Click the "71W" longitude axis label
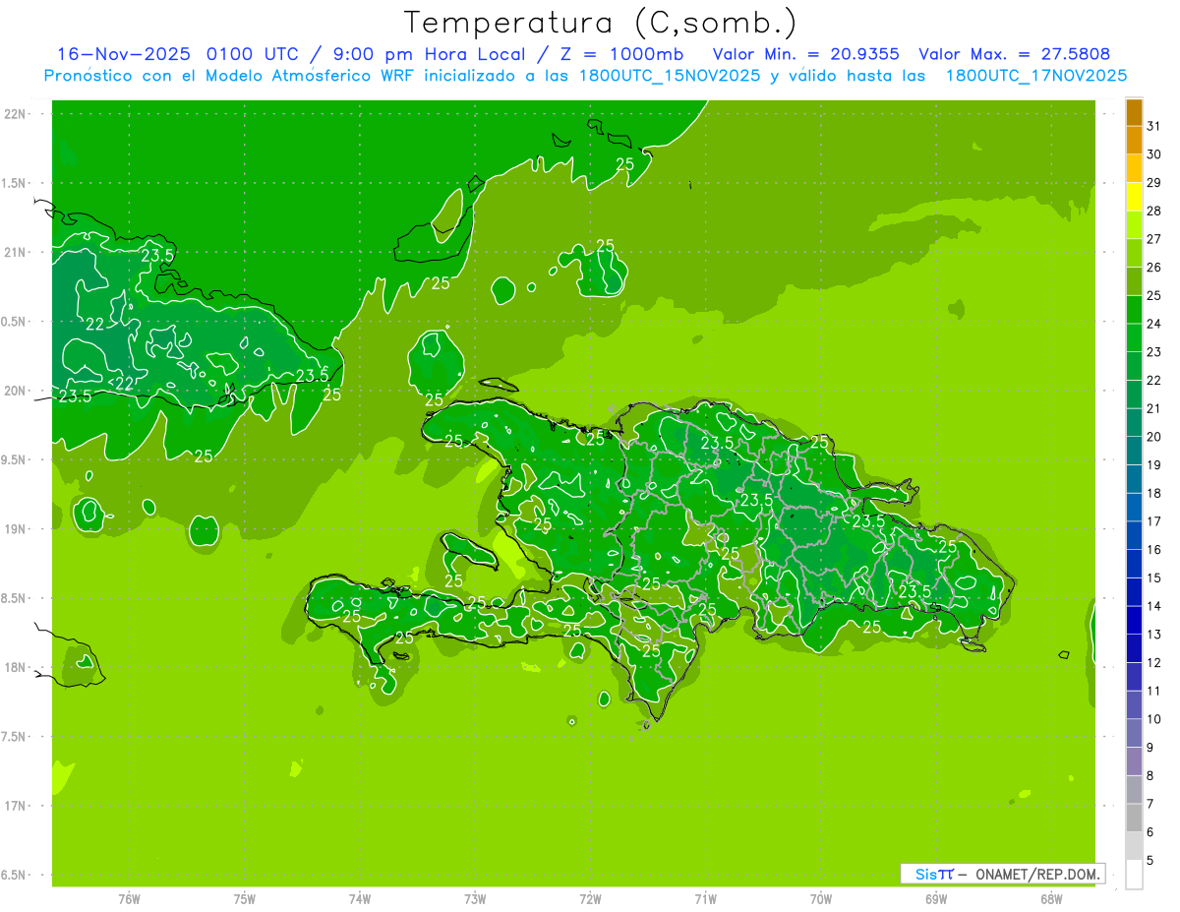 pyautogui.click(x=705, y=898)
